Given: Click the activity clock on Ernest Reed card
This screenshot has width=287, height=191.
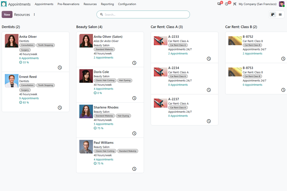Looking at the screenshot, I should pos(60,108).
